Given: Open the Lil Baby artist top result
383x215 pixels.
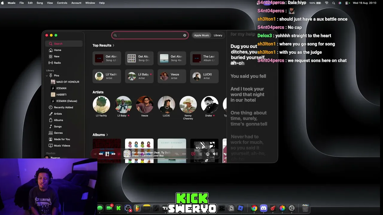Looking at the screenshot, I should 139,76.
